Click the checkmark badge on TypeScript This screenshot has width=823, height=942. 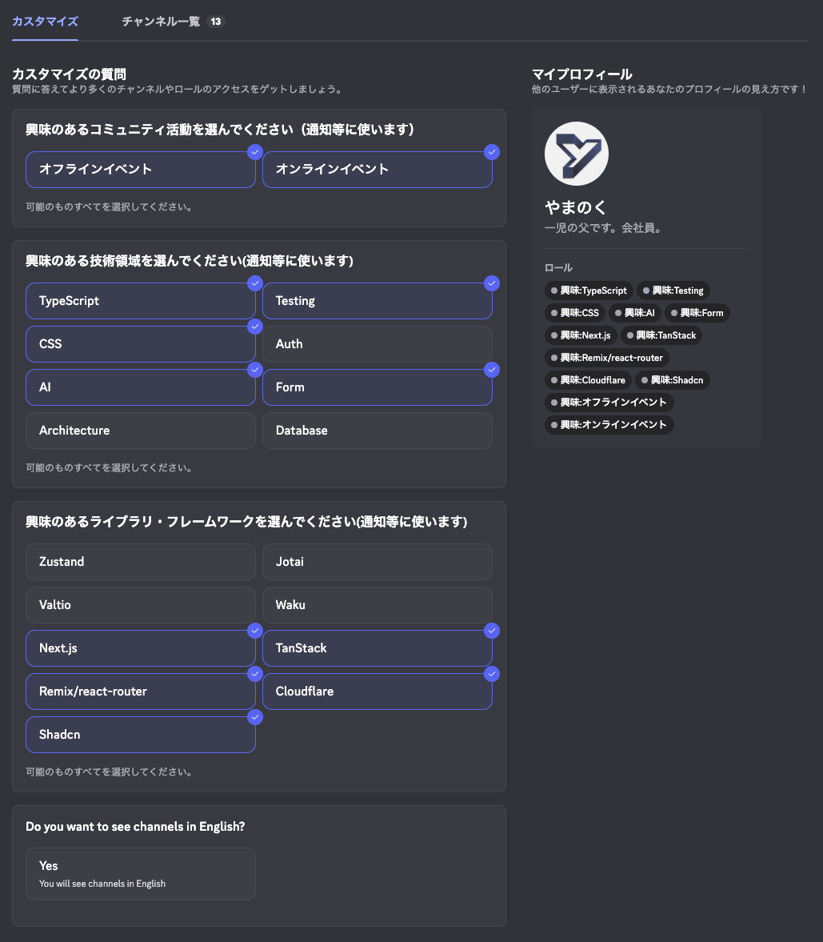(255, 283)
